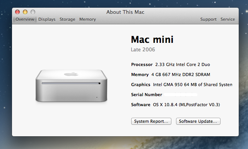Screen dimensions: 248x149
Task: Click the OS X 10.8.4 software version text
Action: coord(186,105)
